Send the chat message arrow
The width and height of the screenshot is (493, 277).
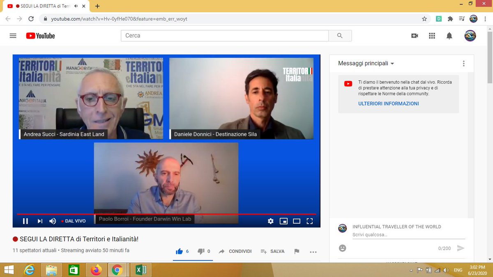461,248
